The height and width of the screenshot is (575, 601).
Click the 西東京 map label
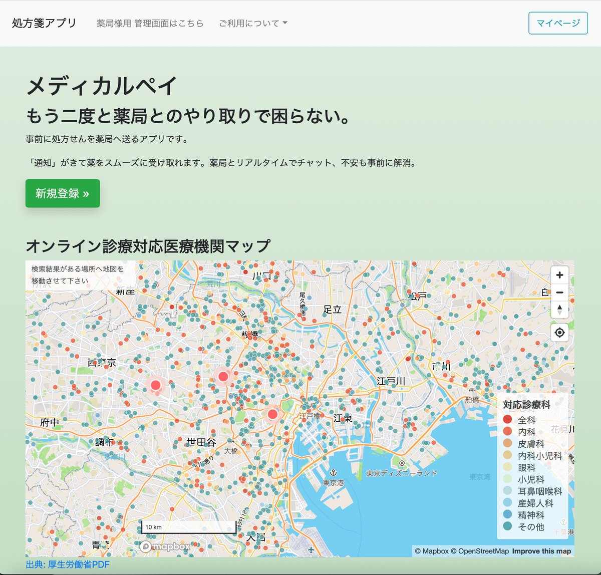(x=102, y=362)
